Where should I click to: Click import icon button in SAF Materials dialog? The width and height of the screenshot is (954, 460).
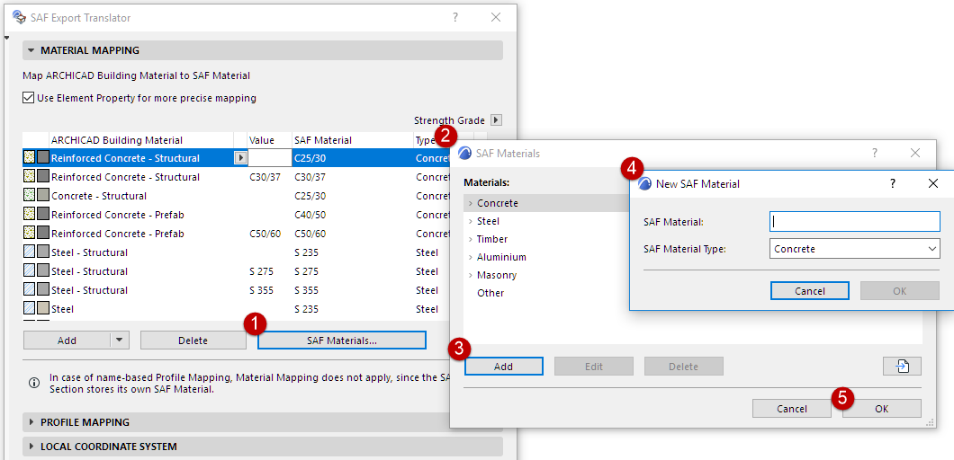[x=903, y=366]
